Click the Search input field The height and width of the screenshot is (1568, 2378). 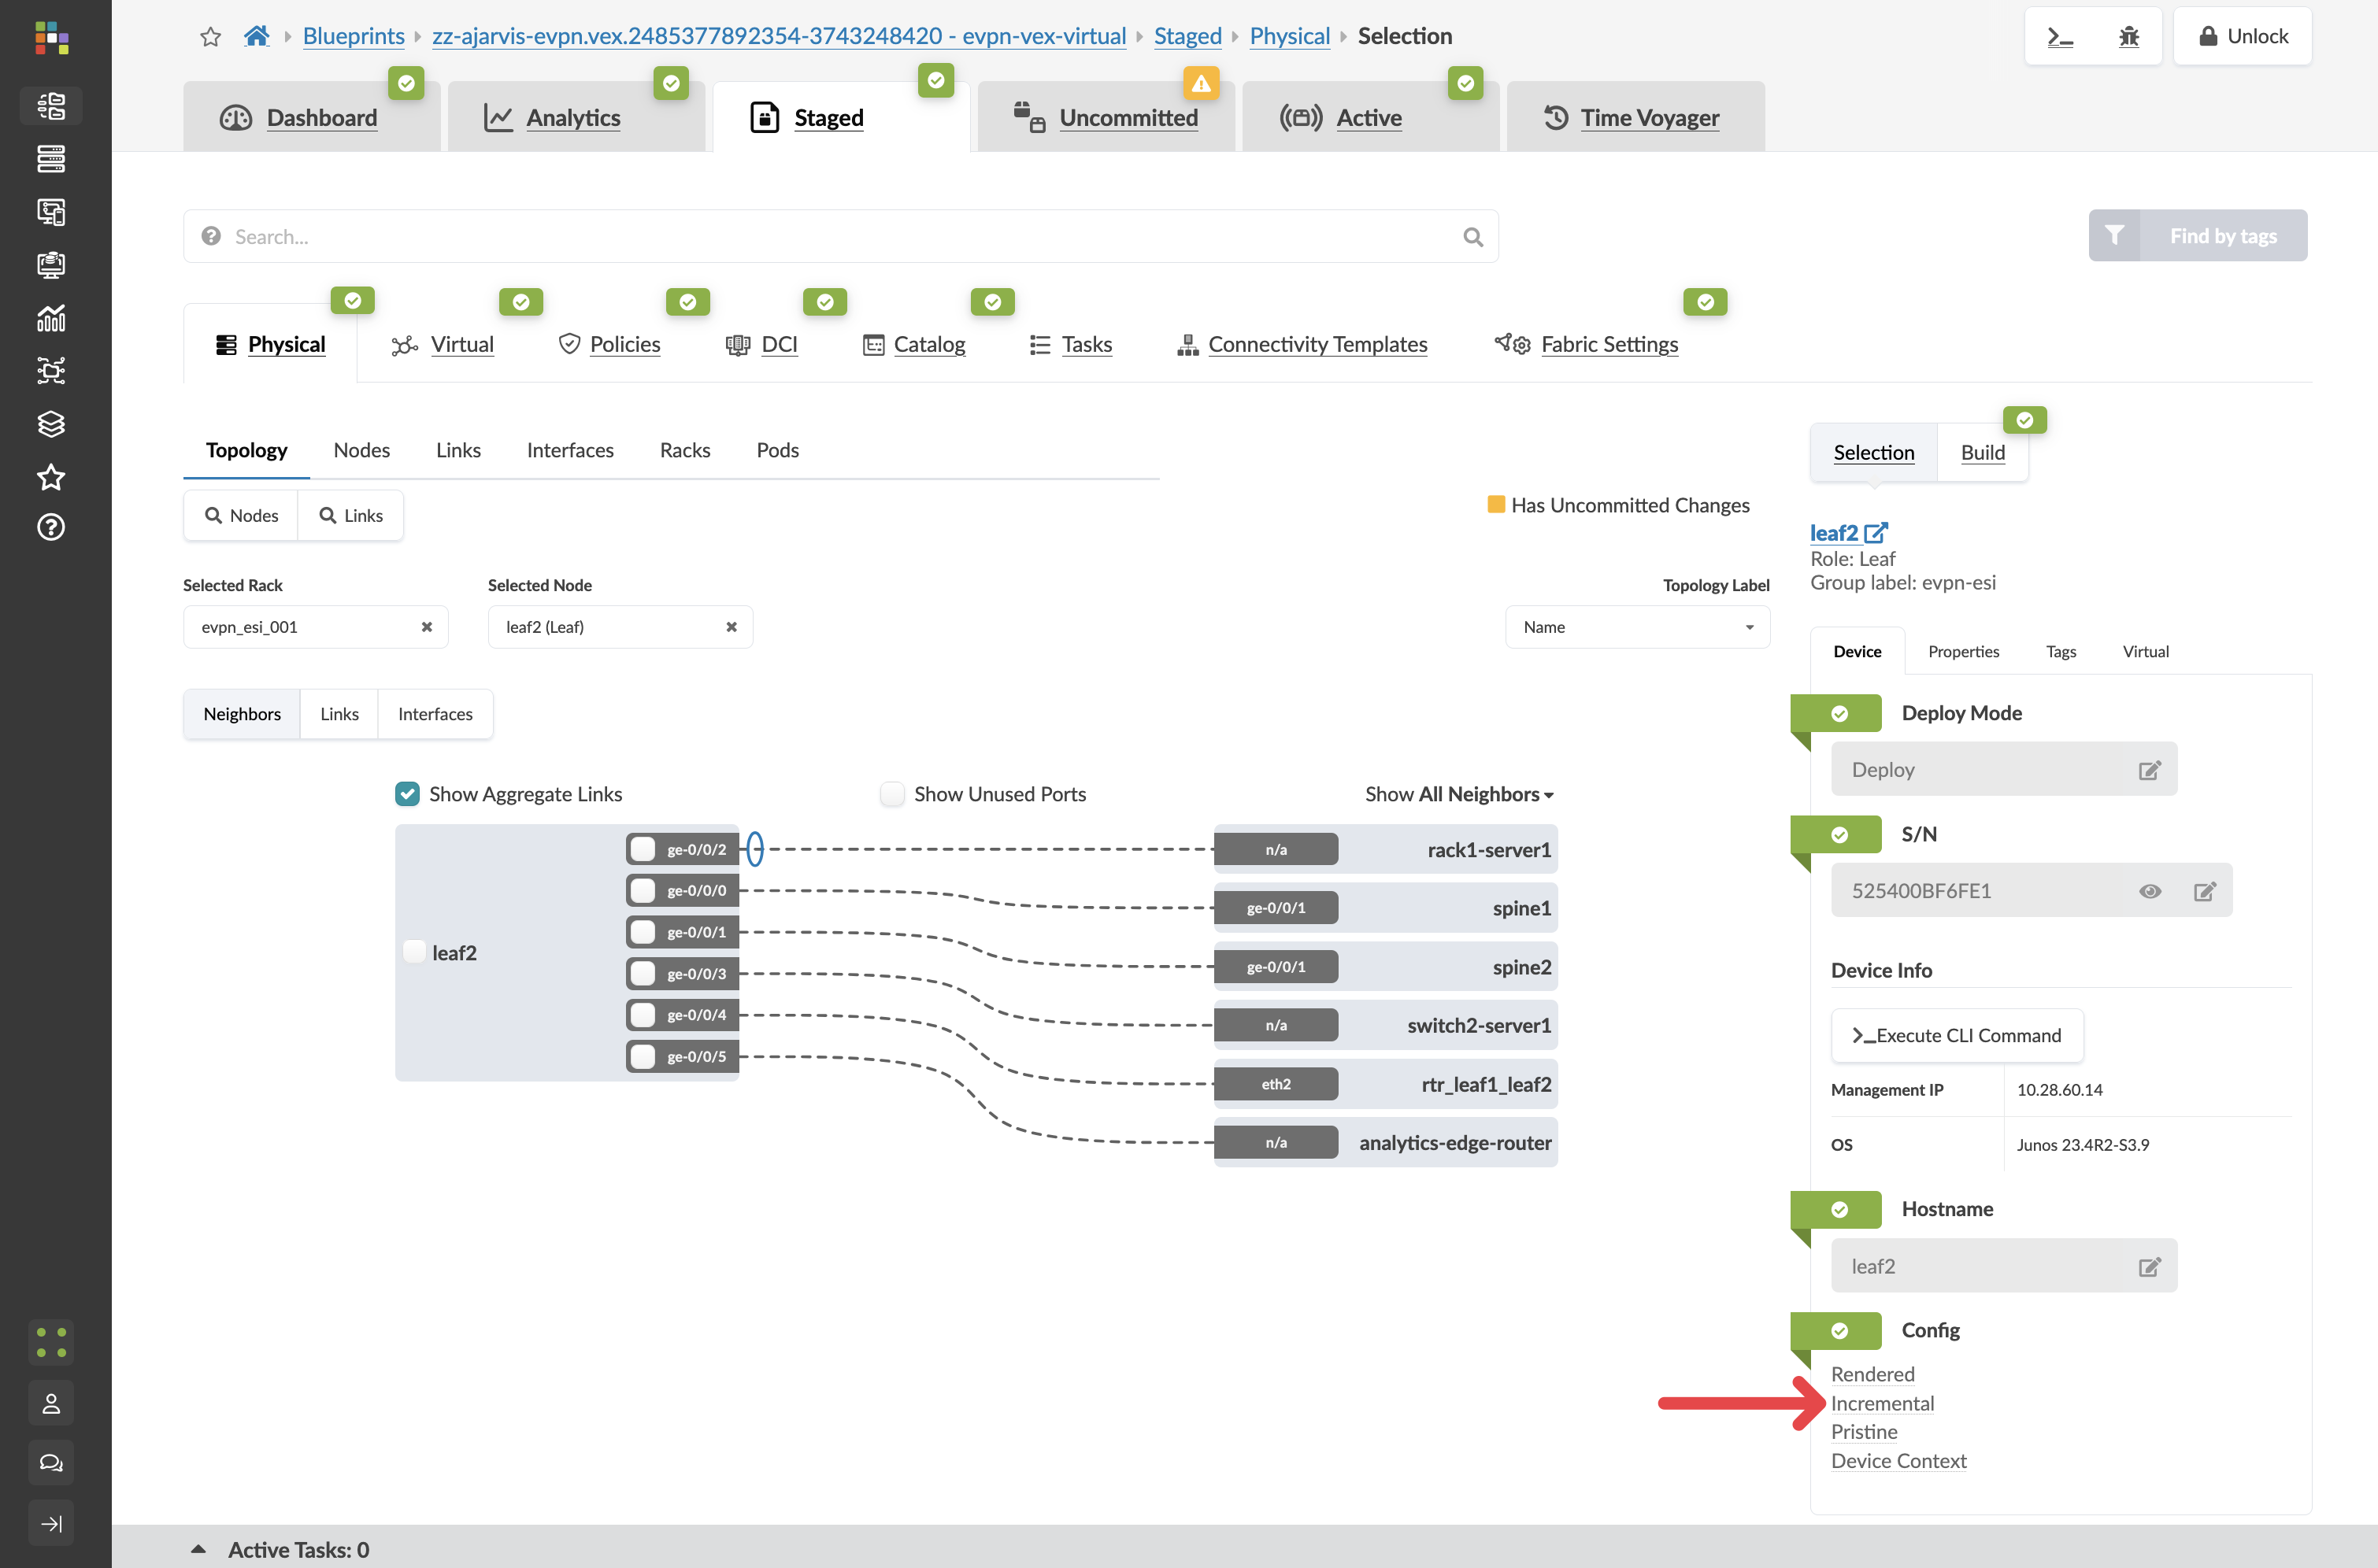pyautogui.click(x=840, y=237)
